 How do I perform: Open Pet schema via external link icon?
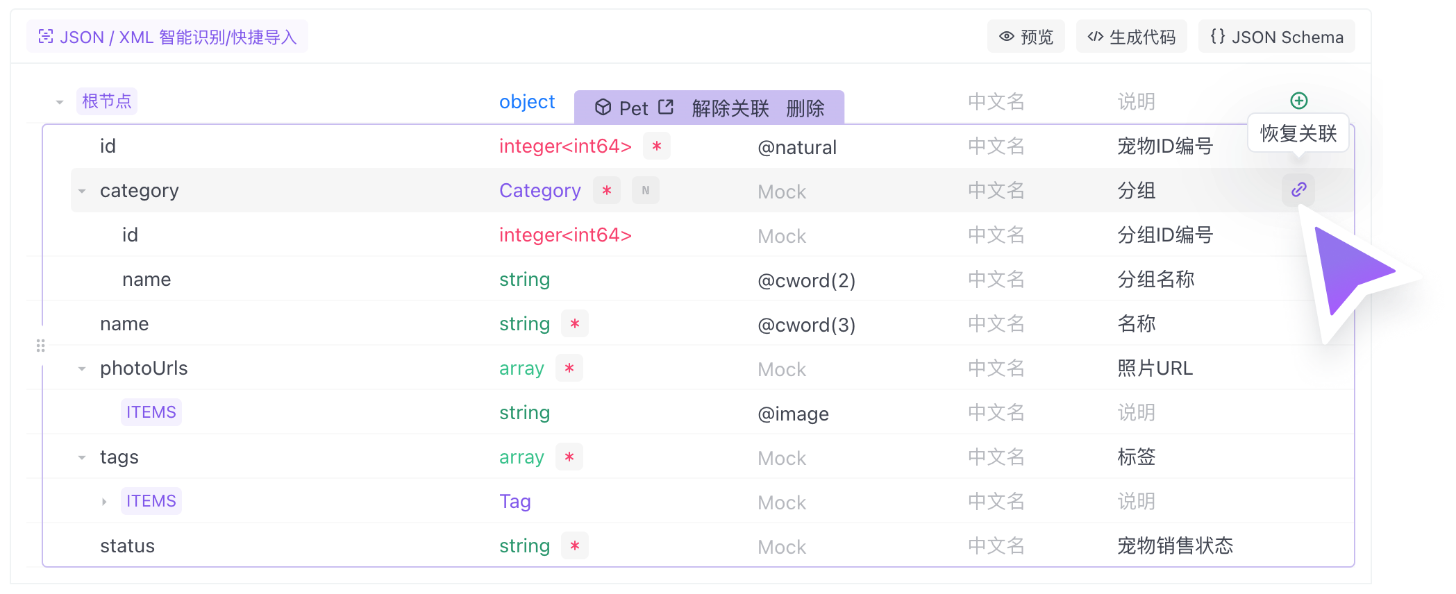[666, 108]
